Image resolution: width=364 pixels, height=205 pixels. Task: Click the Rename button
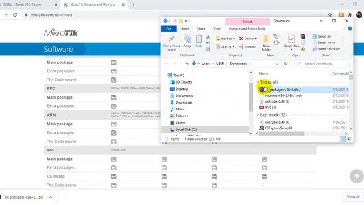[247, 47]
